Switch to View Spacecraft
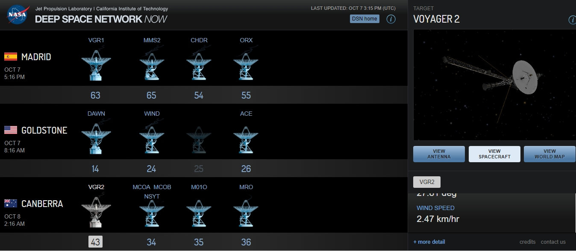The height and width of the screenshot is (251, 576). click(x=494, y=154)
